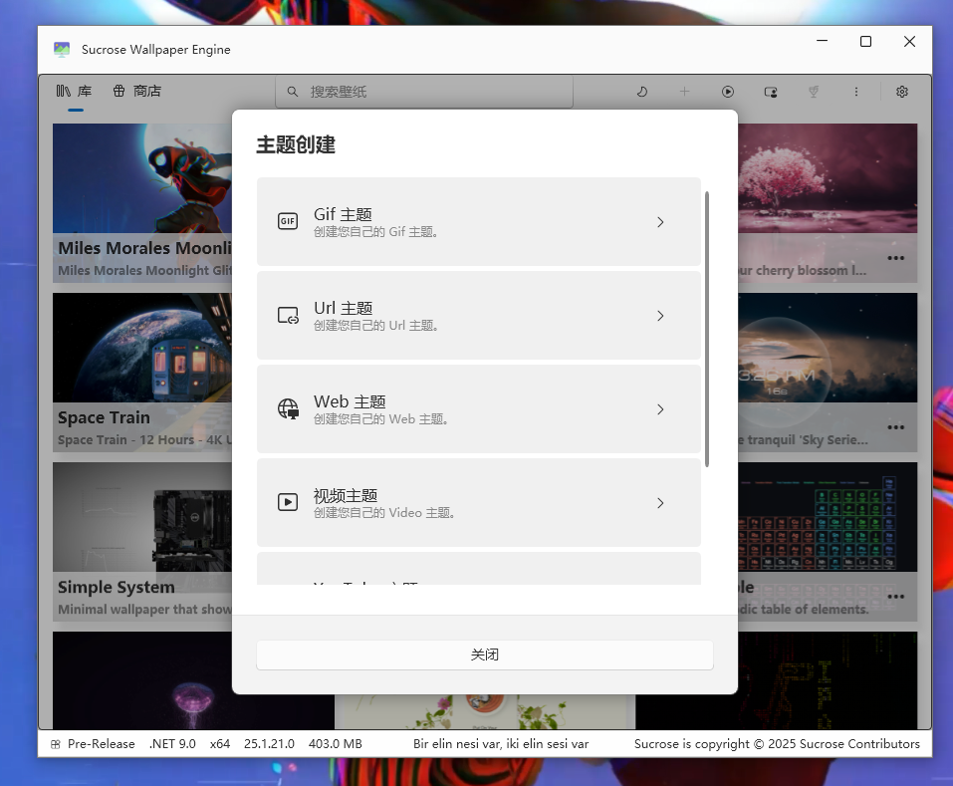Click the play icon beside 视频主题
The width and height of the screenshot is (953, 786).
coord(288,502)
